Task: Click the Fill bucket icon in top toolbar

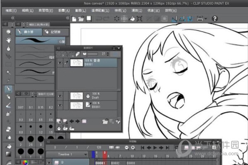Action: click(132, 19)
